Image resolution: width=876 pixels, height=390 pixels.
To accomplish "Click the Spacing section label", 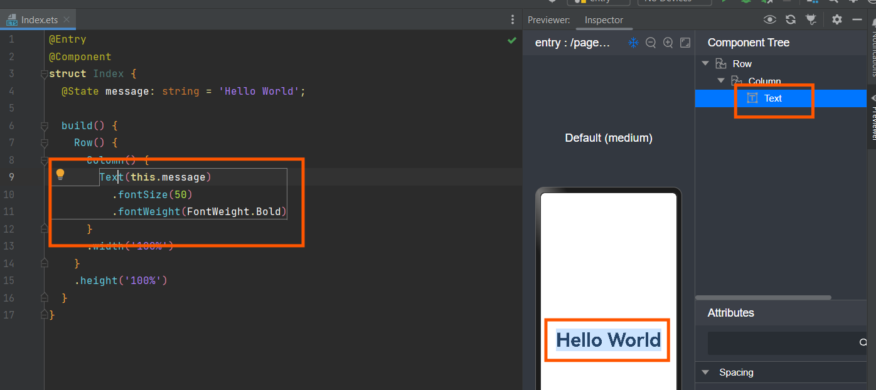I will 736,372.
